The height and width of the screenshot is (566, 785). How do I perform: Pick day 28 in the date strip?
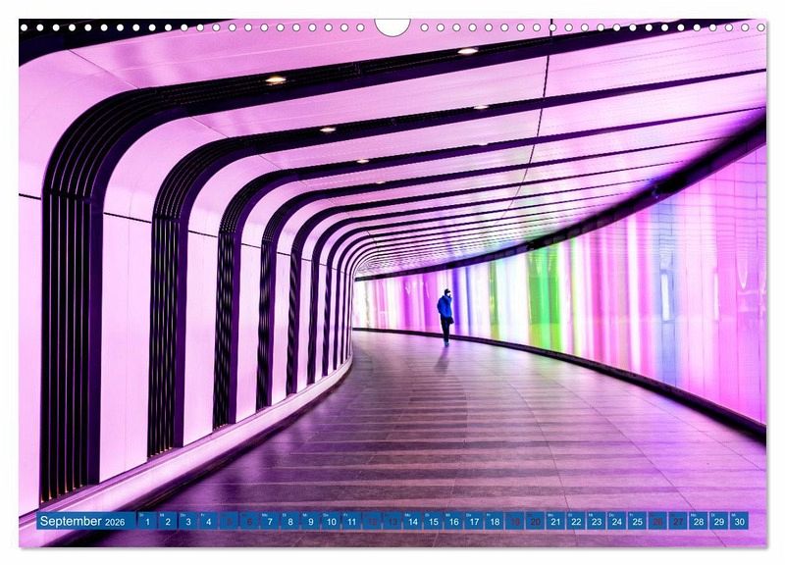698,522
